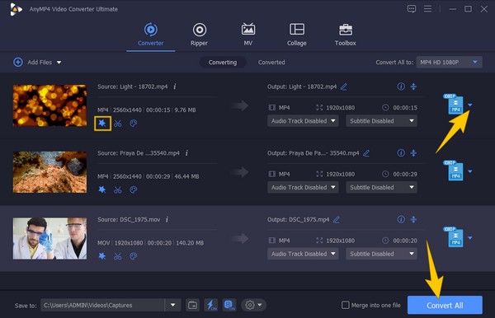Click the Convert All button
The image size is (495, 318).
pos(445,305)
